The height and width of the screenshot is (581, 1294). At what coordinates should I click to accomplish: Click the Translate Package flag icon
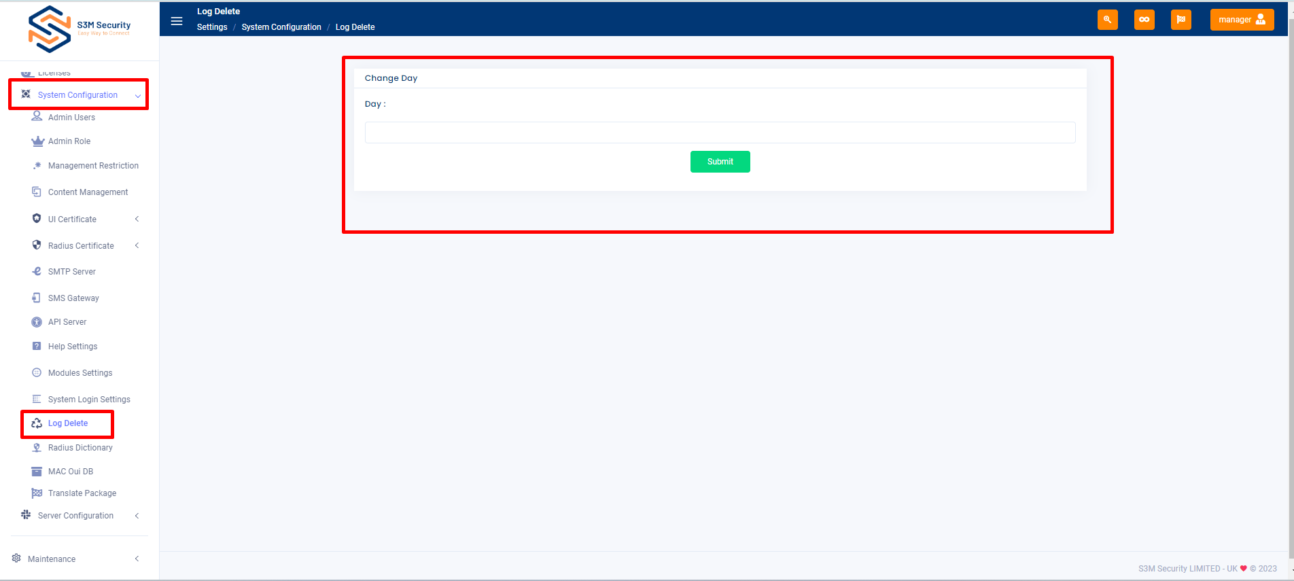coord(37,493)
